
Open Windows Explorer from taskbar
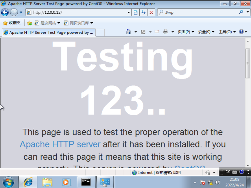pyautogui.click(x=47, y=182)
